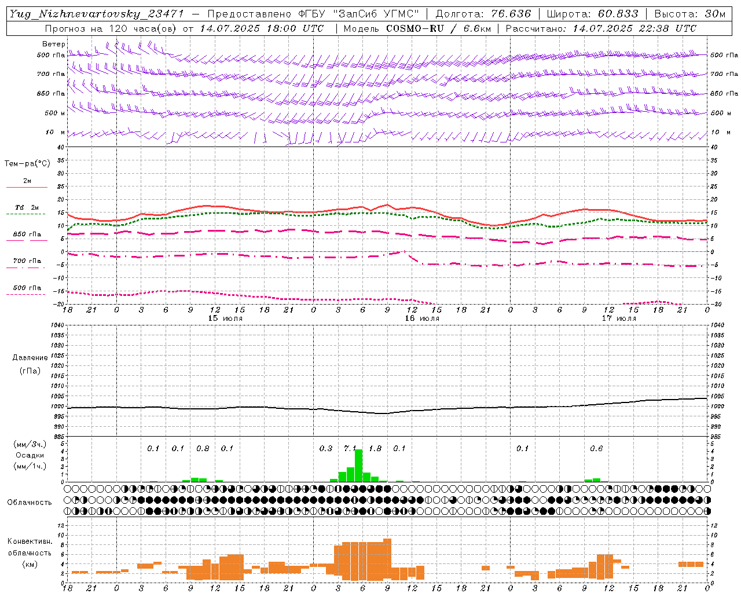Select the precipitation value 0.3
The image size is (741, 593).
[x=326, y=448]
